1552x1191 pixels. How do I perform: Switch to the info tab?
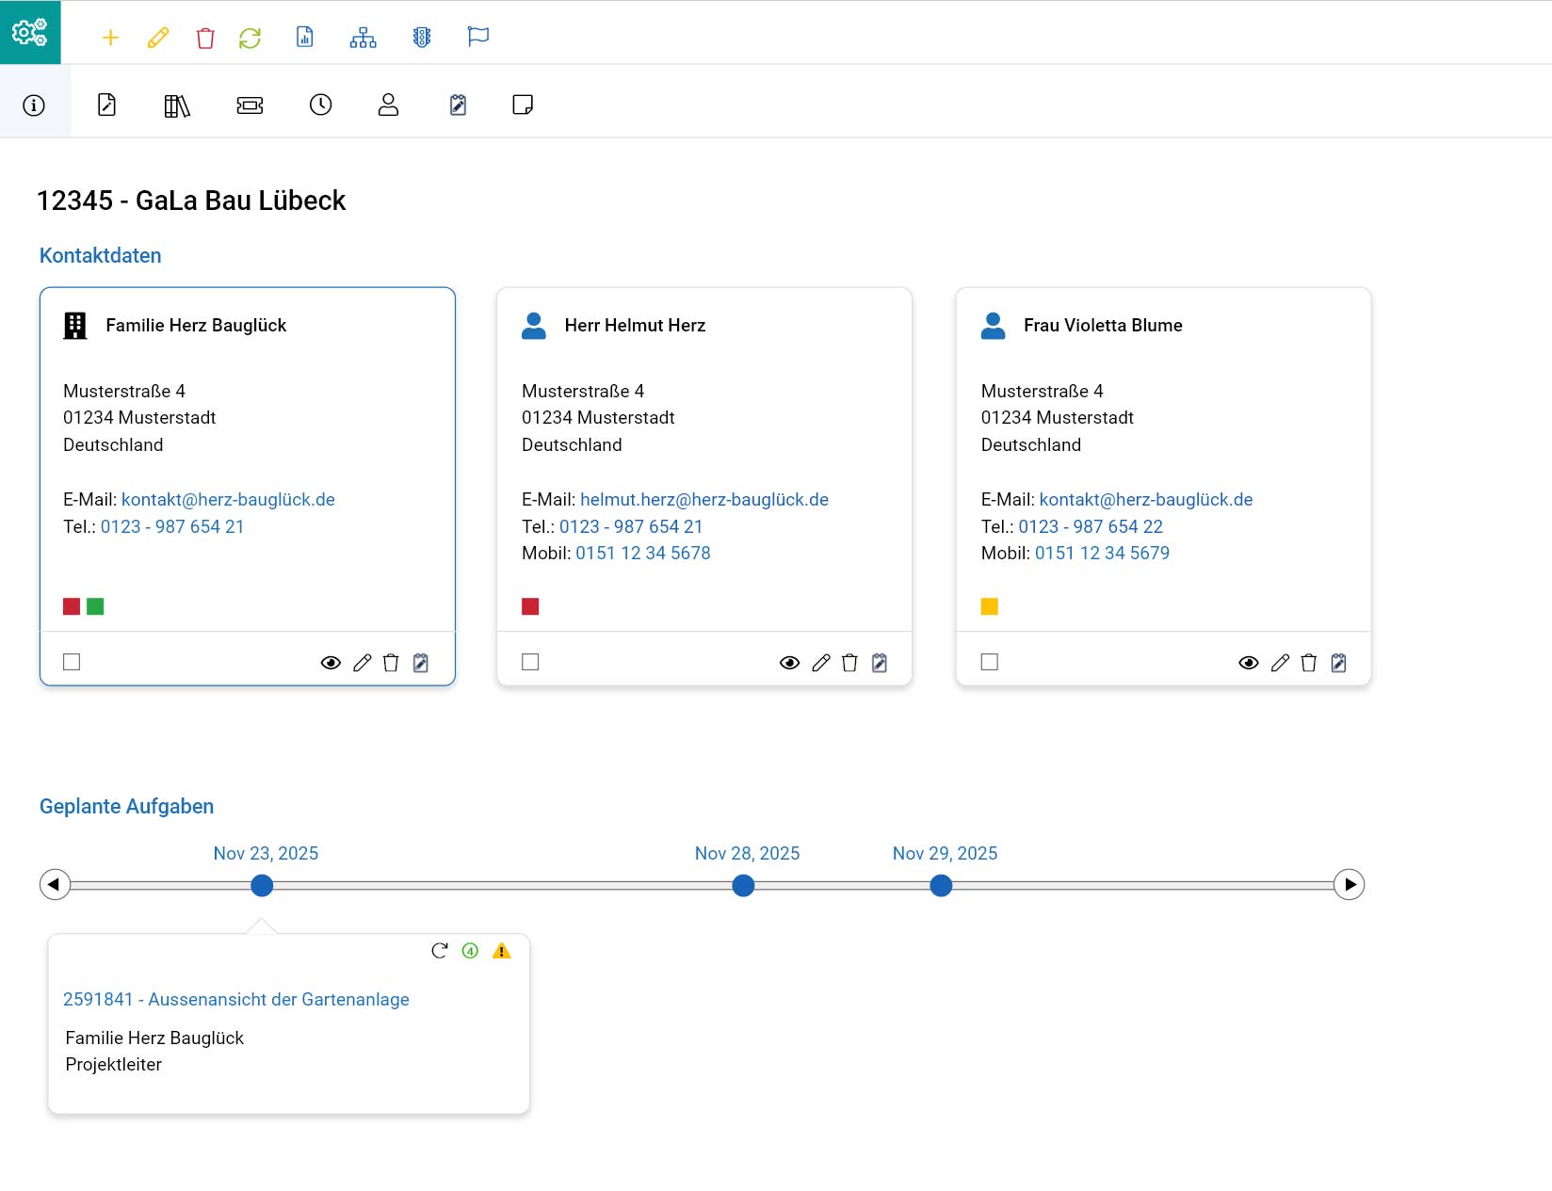(x=34, y=105)
